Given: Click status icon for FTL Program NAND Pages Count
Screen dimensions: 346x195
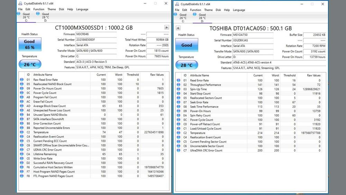Looking at the screenshot, I should click(21, 176).
